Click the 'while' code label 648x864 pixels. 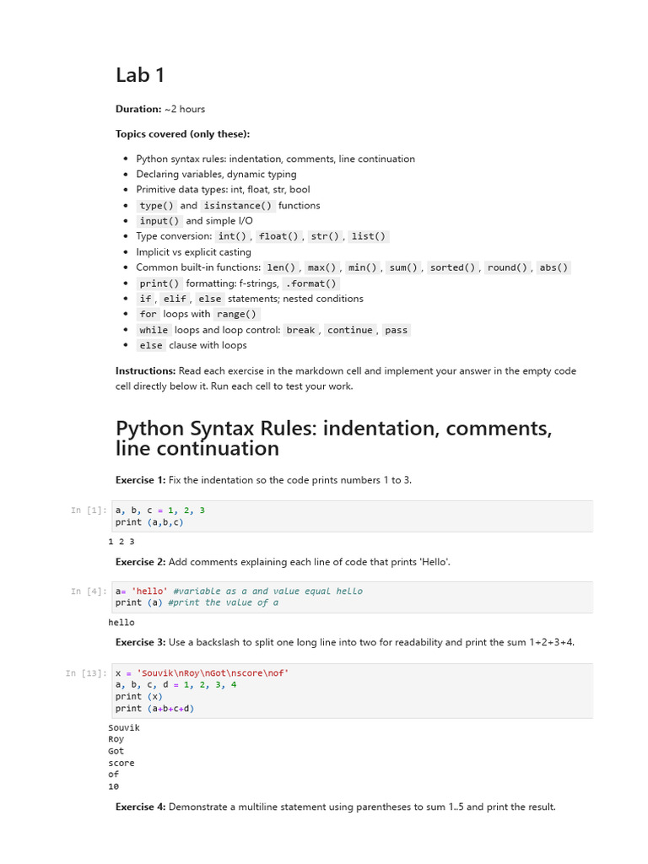154,330
